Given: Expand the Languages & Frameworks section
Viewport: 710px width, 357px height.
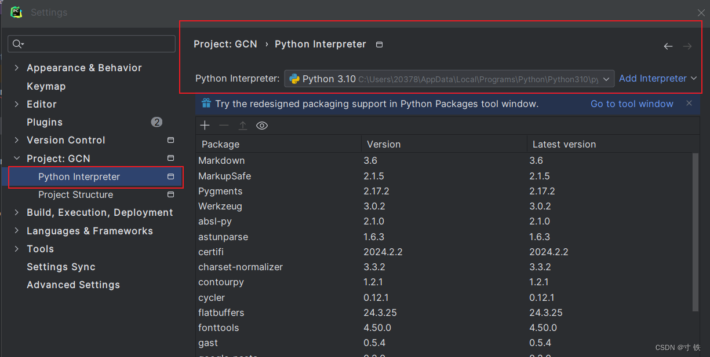Looking at the screenshot, I should 16,231.
